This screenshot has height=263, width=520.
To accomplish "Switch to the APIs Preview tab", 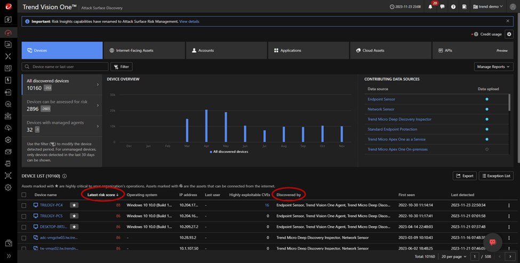I will tap(473, 50).
